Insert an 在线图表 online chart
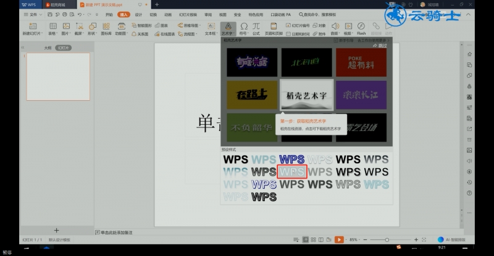Screen dimensions: 494x256 click(x=165, y=34)
